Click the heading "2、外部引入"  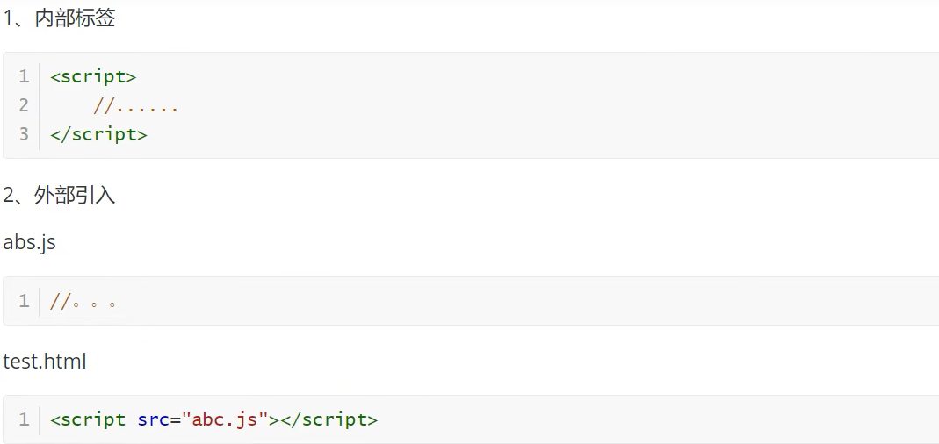click(x=59, y=195)
